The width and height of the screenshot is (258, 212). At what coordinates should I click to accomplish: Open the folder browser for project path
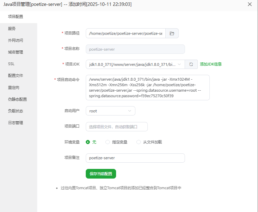pos(172,33)
